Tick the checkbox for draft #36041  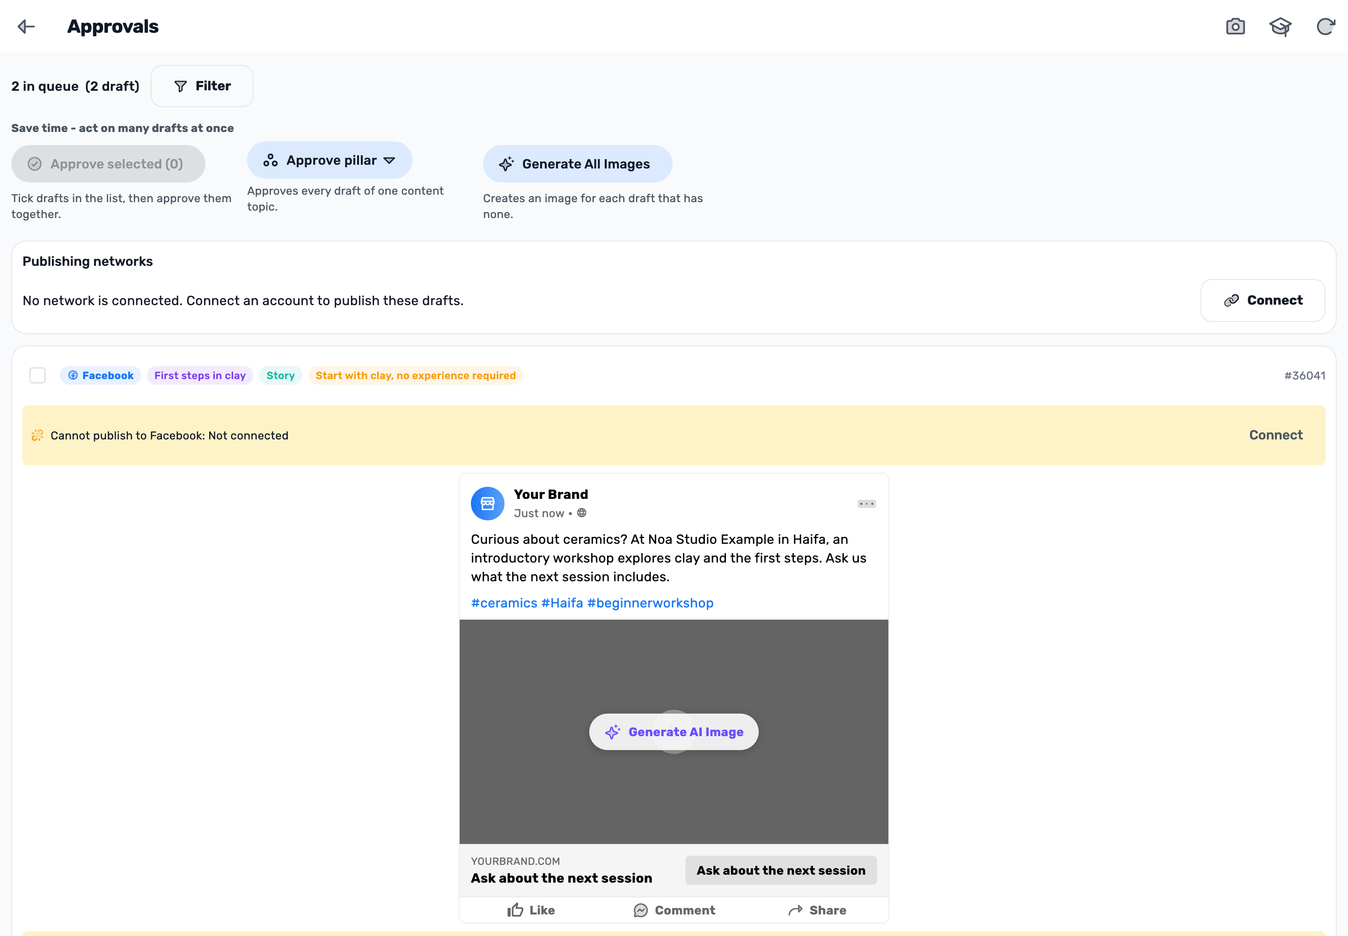(x=37, y=375)
